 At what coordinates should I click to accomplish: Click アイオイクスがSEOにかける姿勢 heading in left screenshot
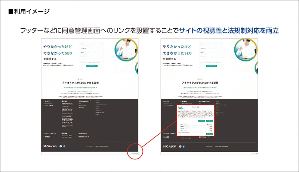(80, 83)
